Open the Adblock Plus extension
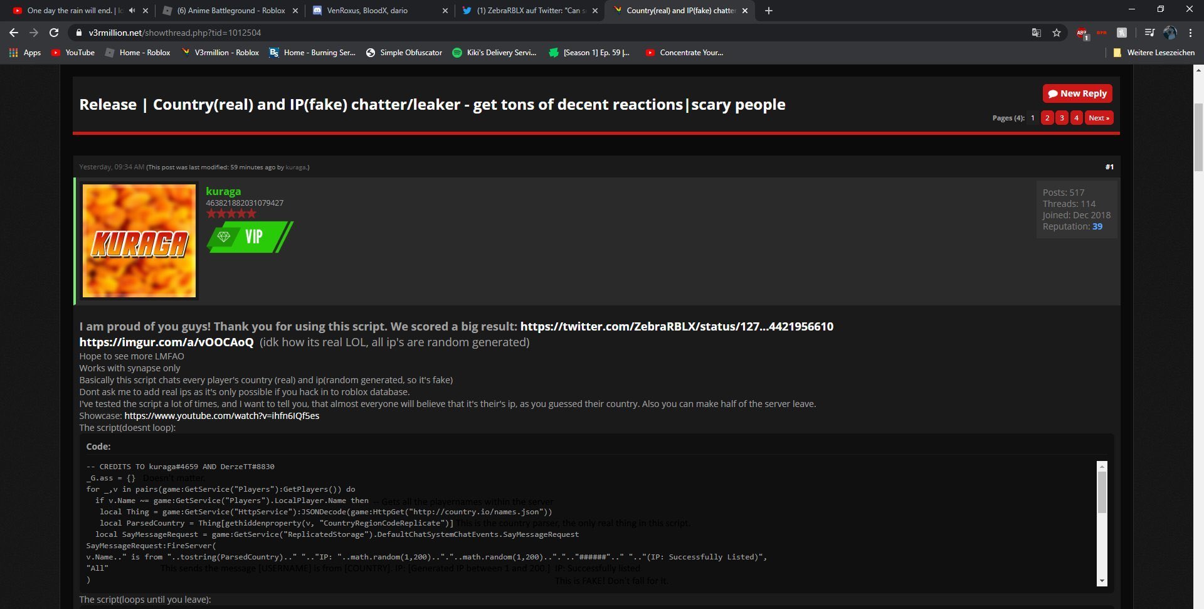Image resolution: width=1204 pixels, height=609 pixels. click(1082, 33)
